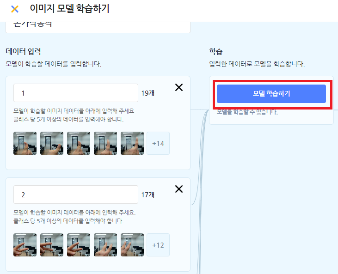Click text 모델이 학습할 데이터를 입력합니다.
This screenshot has width=338, height=274.
[x=54, y=64]
